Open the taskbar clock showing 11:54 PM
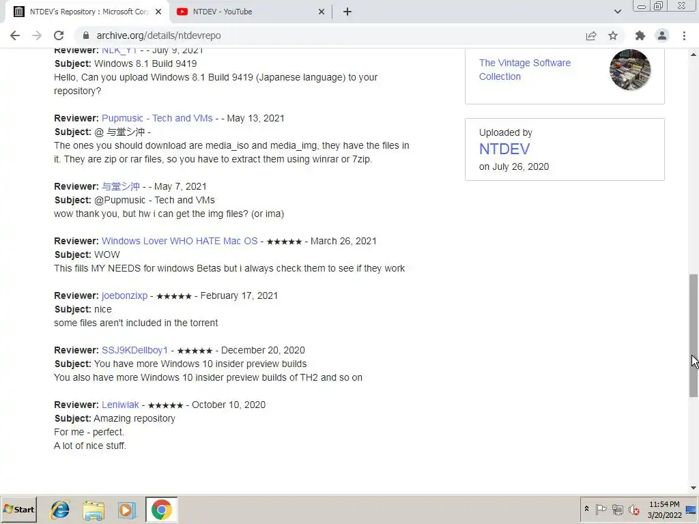699x524 pixels. point(664,510)
